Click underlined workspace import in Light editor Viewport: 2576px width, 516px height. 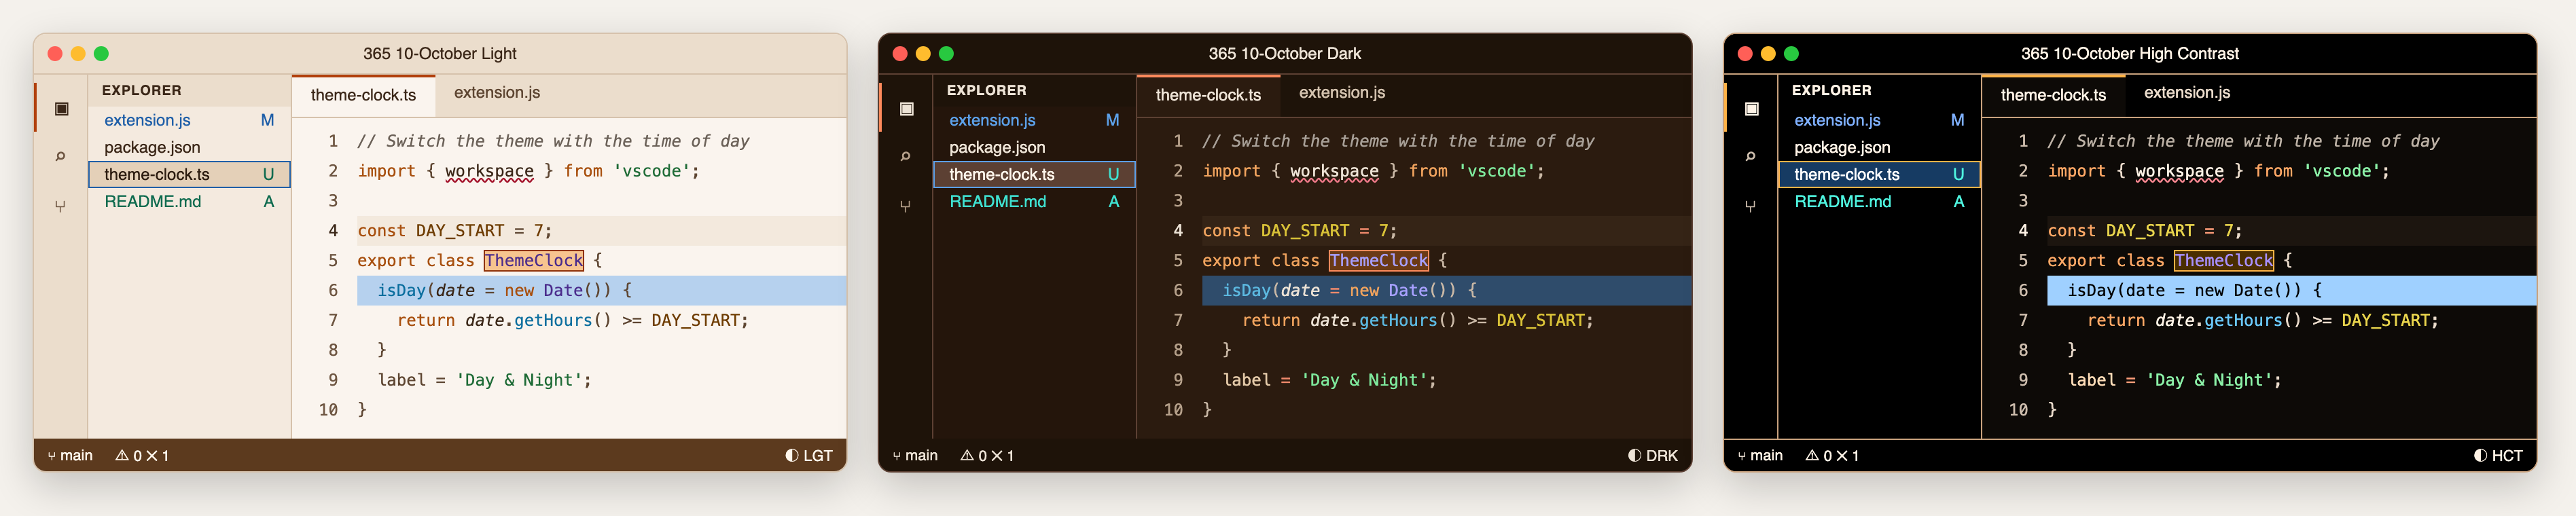point(489,171)
